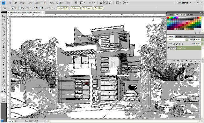Switch to the Styles tab
Screen dimensions: 204x123
190,15
